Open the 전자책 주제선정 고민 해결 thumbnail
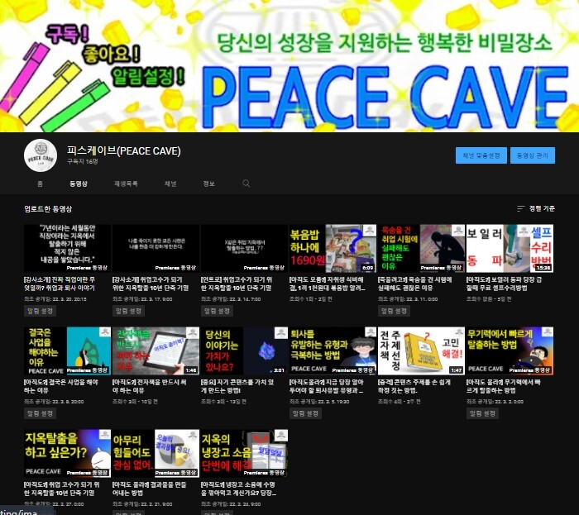This screenshot has width=579, height=515. point(421,350)
